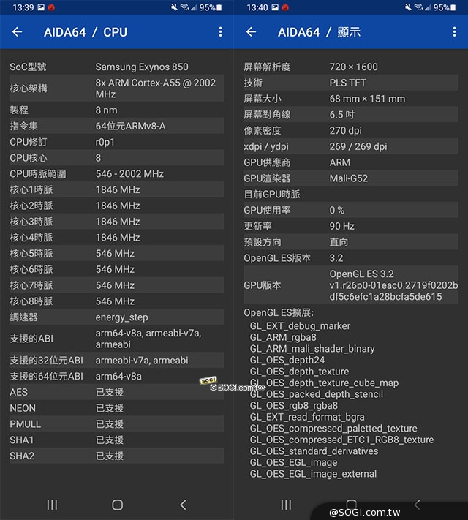Select the SHA2 row
The image size is (468, 520).
(117, 456)
